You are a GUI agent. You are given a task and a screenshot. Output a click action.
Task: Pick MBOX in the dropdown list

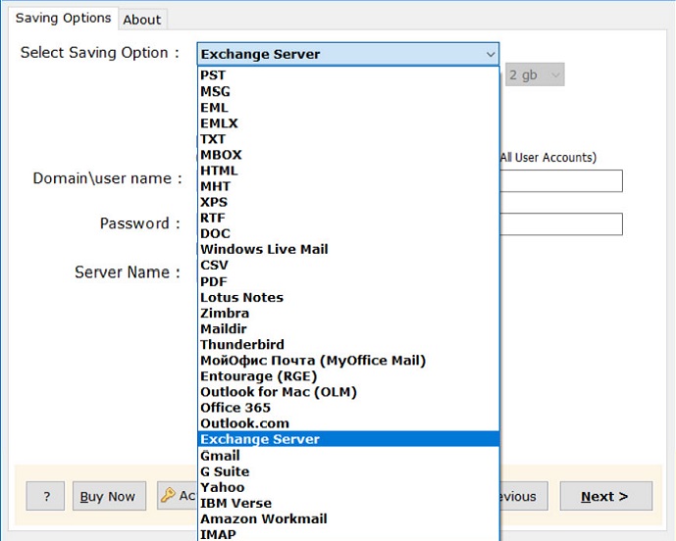click(x=348, y=155)
